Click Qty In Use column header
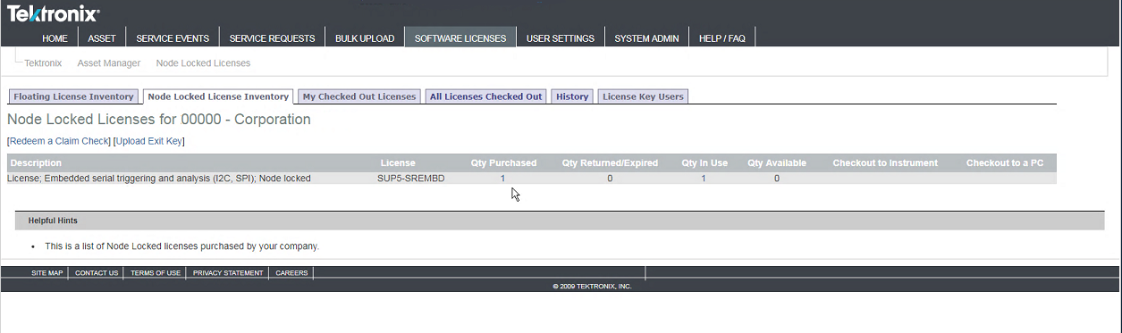The height and width of the screenshot is (333, 1122). pos(704,163)
